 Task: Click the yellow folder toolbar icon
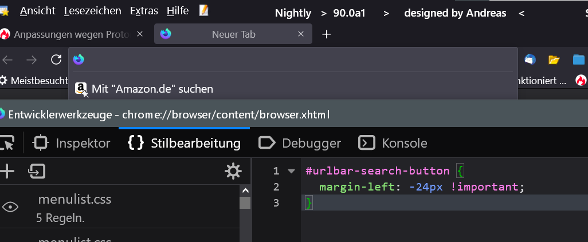pyautogui.click(x=554, y=59)
